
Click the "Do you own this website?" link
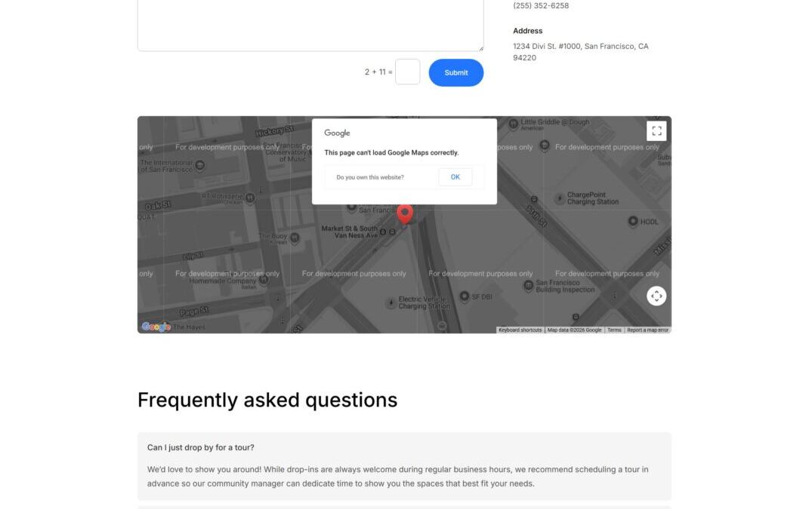(x=370, y=177)
